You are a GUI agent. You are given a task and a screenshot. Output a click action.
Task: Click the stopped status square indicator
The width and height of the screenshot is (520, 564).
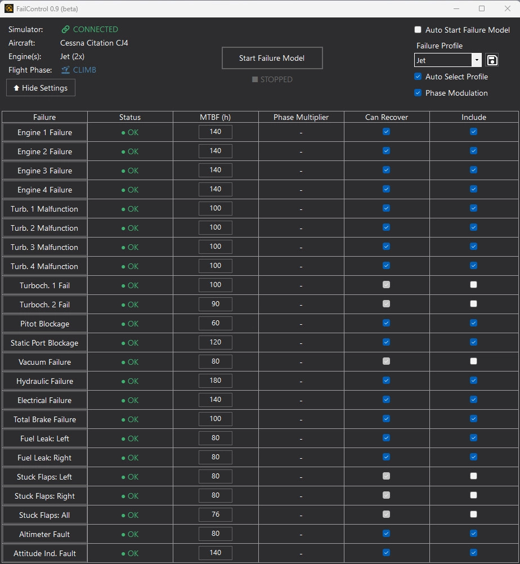pos(255,80)
